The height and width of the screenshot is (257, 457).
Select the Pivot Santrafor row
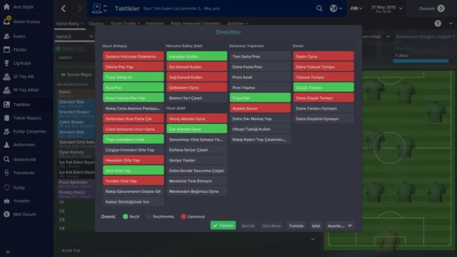coord(76,184)
